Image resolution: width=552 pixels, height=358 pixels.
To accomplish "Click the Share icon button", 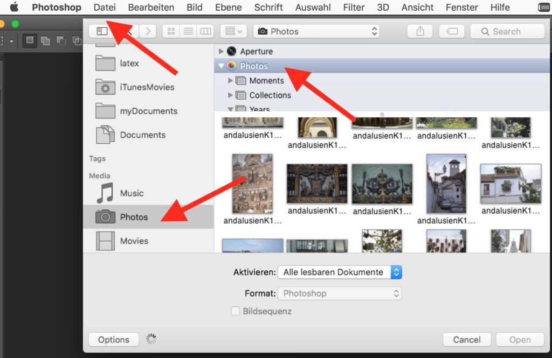I will 420,31.
